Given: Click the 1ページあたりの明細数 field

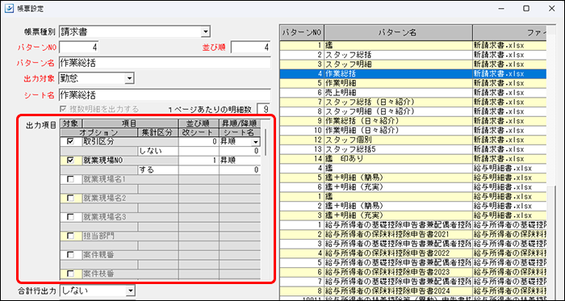Looking at the screenshot, I should click(263, 109).
